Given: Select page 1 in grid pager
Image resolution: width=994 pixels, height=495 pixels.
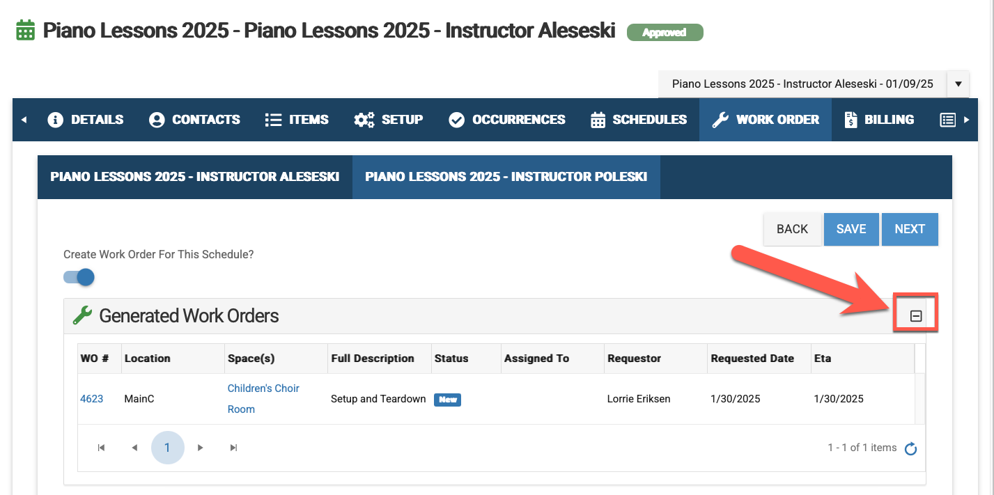Looking at the screenshot, I should (x=167, y=448).
